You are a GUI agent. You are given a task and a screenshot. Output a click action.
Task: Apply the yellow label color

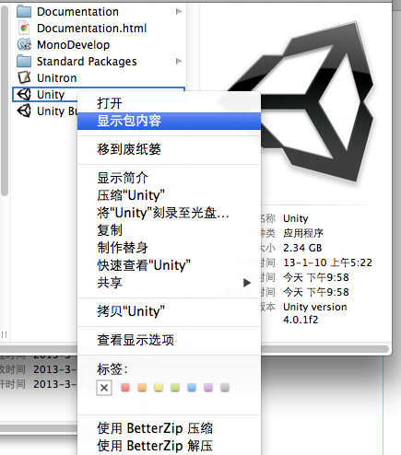coord(159,387)
